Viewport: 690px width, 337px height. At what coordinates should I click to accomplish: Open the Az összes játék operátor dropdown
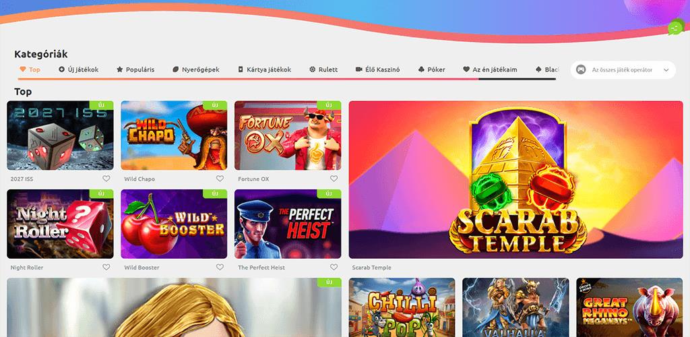point(623,70)
